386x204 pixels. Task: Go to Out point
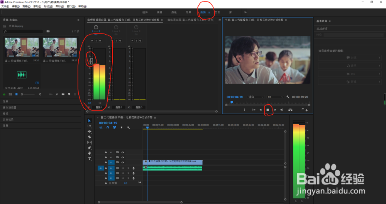(282, 110)
